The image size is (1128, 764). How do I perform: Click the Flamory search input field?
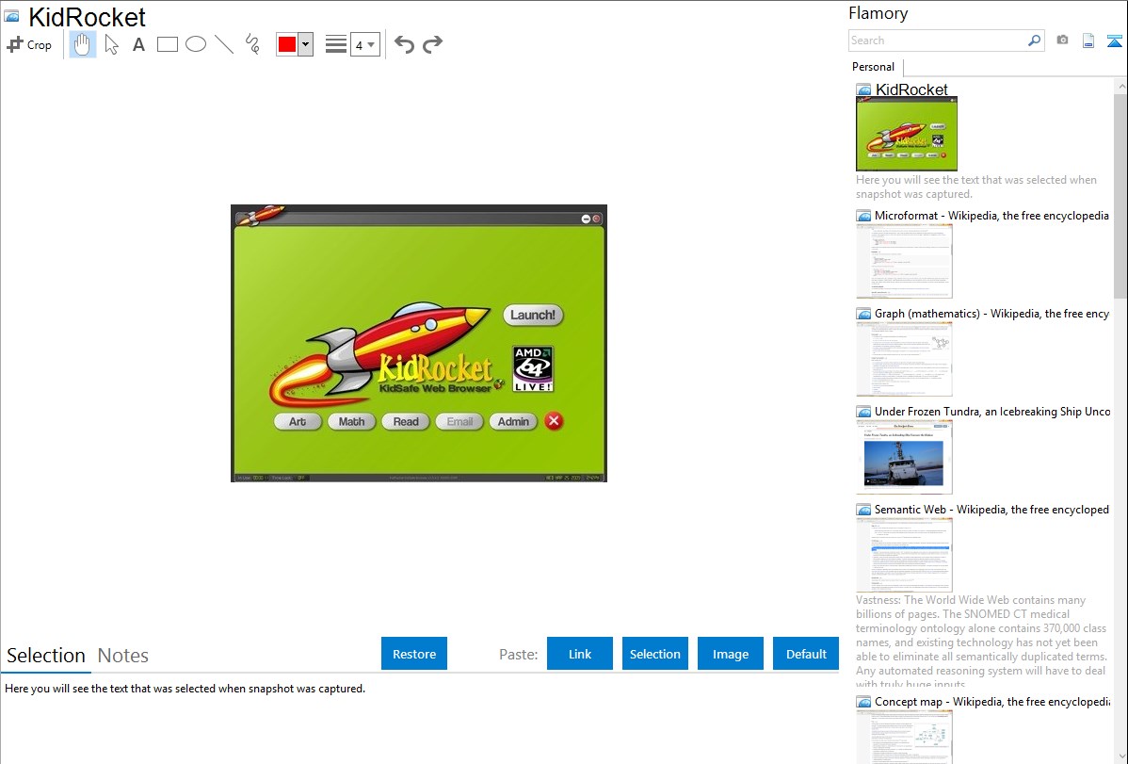(x=937, y=41)
